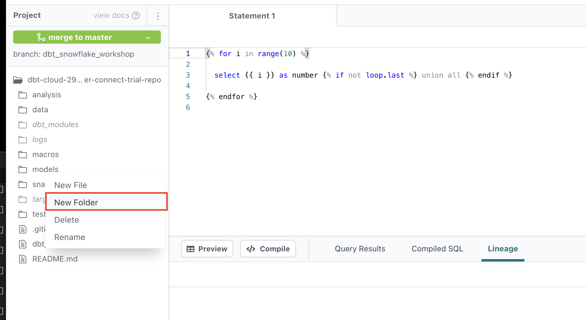Click the vertical three-dot project menu icon
The image size is (586, 320).
158,16
